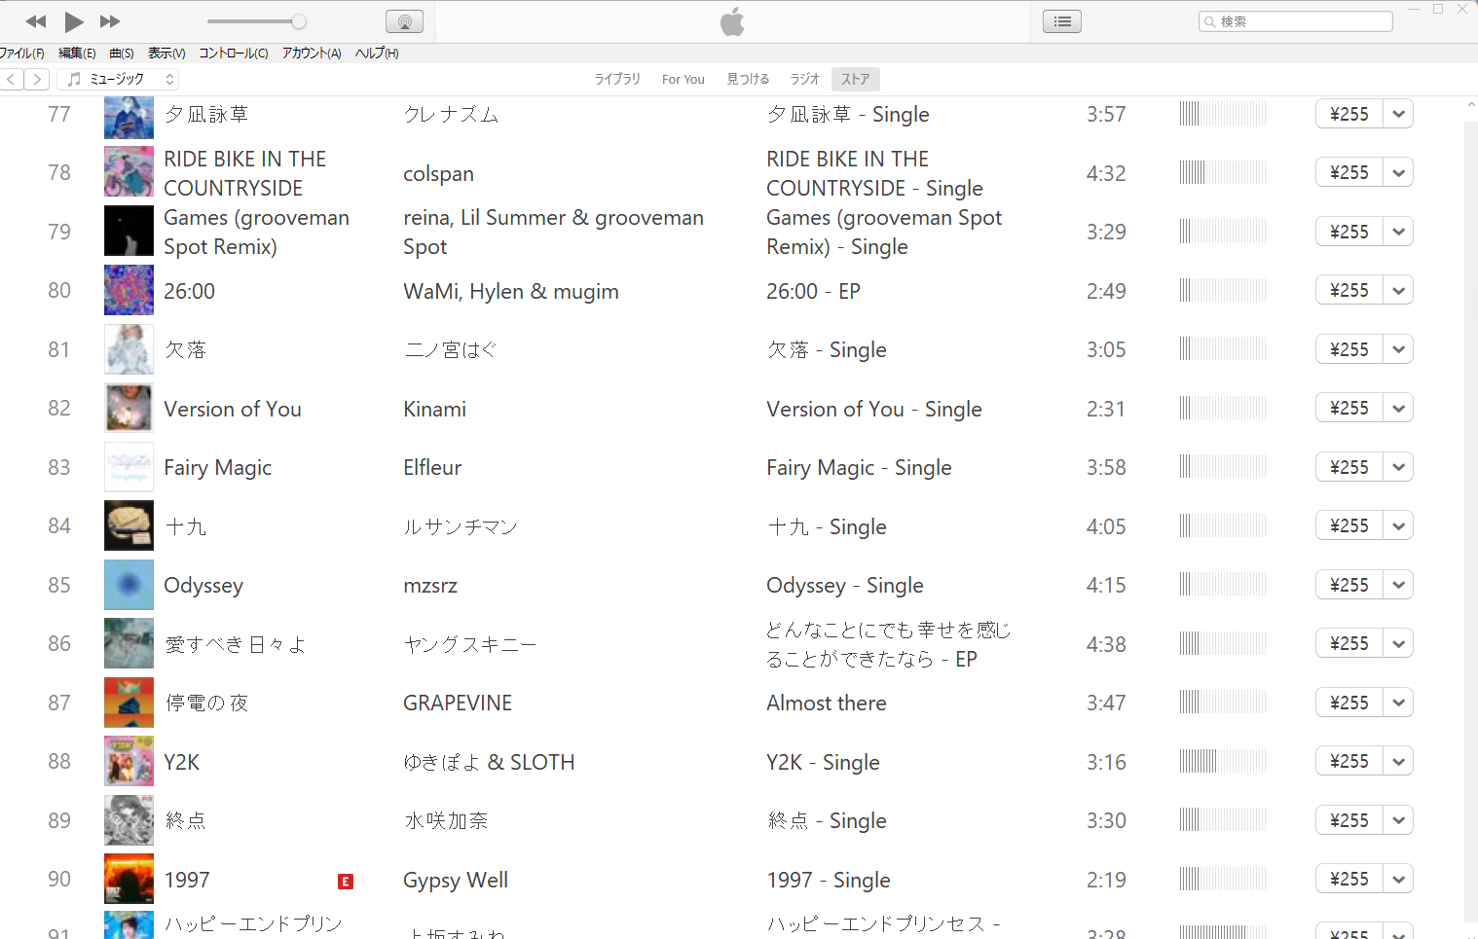Expand purchase options for 十九
Viewport: 1478px width, 939px height.
pos(1399,525)
